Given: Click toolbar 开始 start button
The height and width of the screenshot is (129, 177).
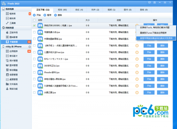Looking at the screenshot, I should pos(37,15).
